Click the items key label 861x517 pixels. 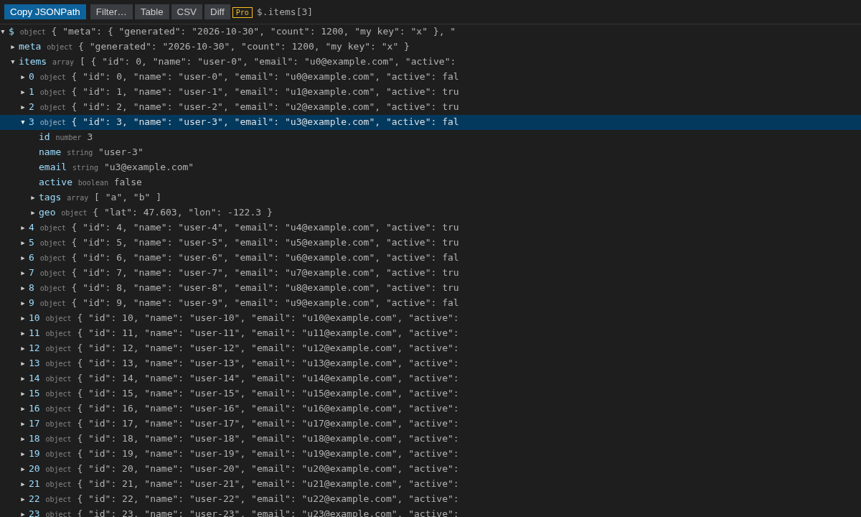click(32, 62)
